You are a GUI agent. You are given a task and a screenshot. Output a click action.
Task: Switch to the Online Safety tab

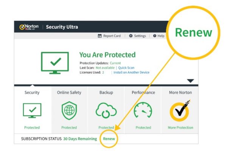tap(69, 92)
